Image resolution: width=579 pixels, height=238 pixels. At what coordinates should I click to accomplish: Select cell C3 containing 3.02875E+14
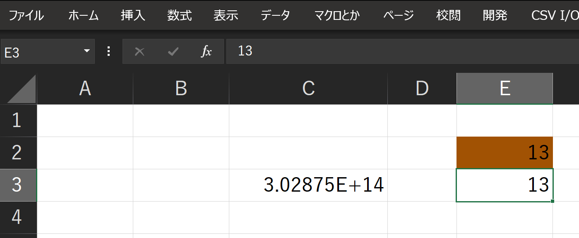308,185
